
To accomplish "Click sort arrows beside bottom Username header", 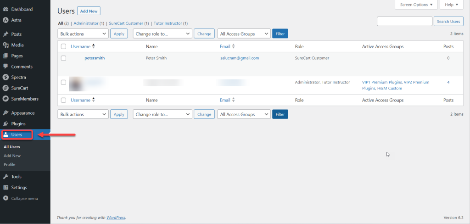I will coord(94,100).
